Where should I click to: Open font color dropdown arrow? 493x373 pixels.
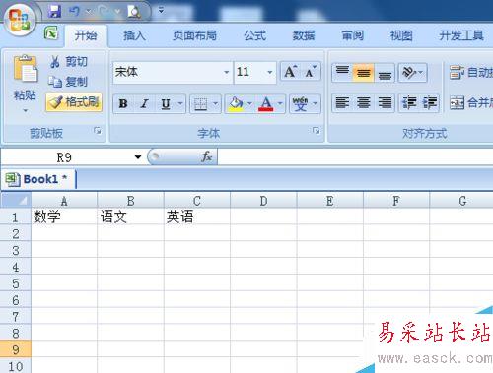280,104
